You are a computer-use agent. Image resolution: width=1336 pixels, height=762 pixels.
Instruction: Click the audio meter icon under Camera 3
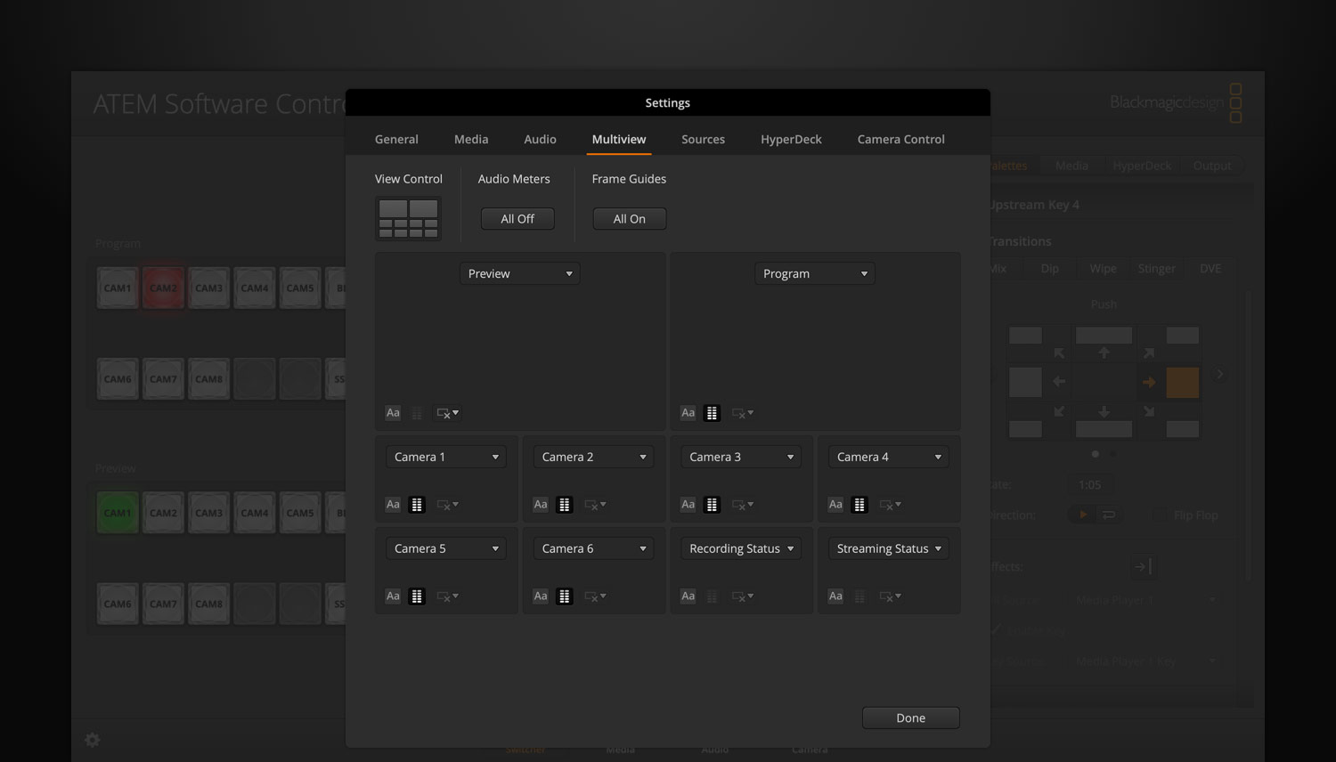point(712,504)
